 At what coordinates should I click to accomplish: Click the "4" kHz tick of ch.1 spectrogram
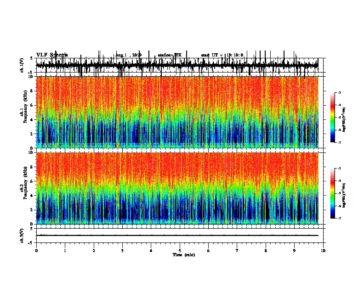coord(32,120)
